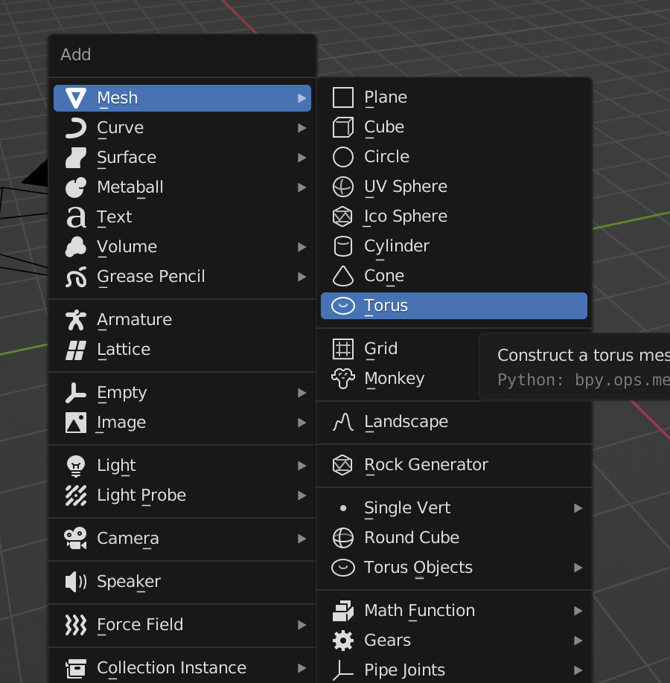This screenshot has width=670, height=683.
Task: Click the Cylinder icon
Action: [x=343, y=246]
